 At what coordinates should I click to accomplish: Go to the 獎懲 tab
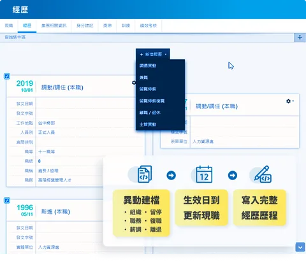[x=107, y=25]
